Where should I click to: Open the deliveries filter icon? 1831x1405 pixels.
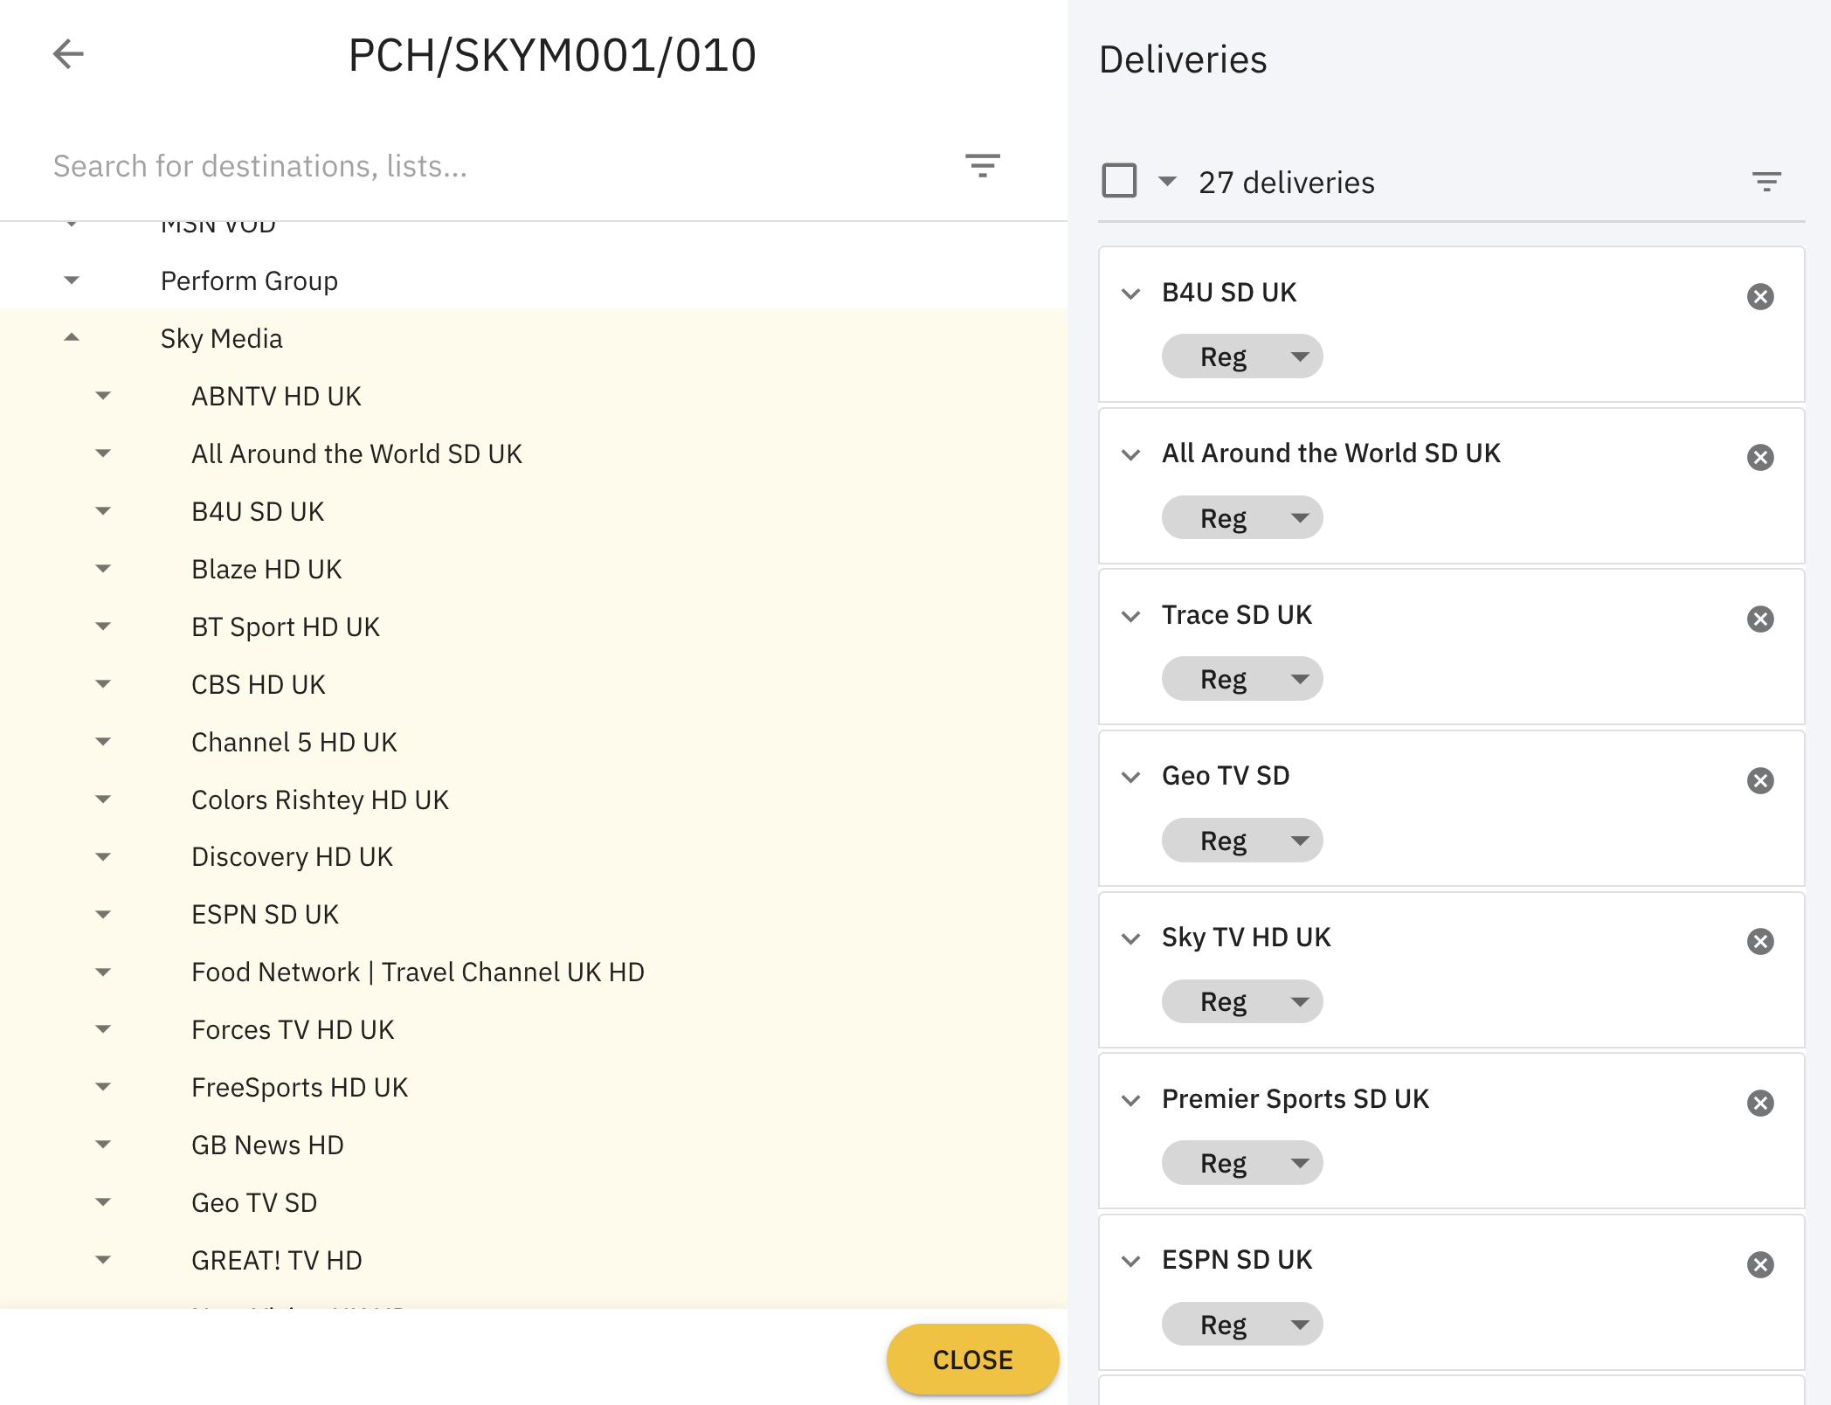pyautogui.click(x=1766, y=182)
